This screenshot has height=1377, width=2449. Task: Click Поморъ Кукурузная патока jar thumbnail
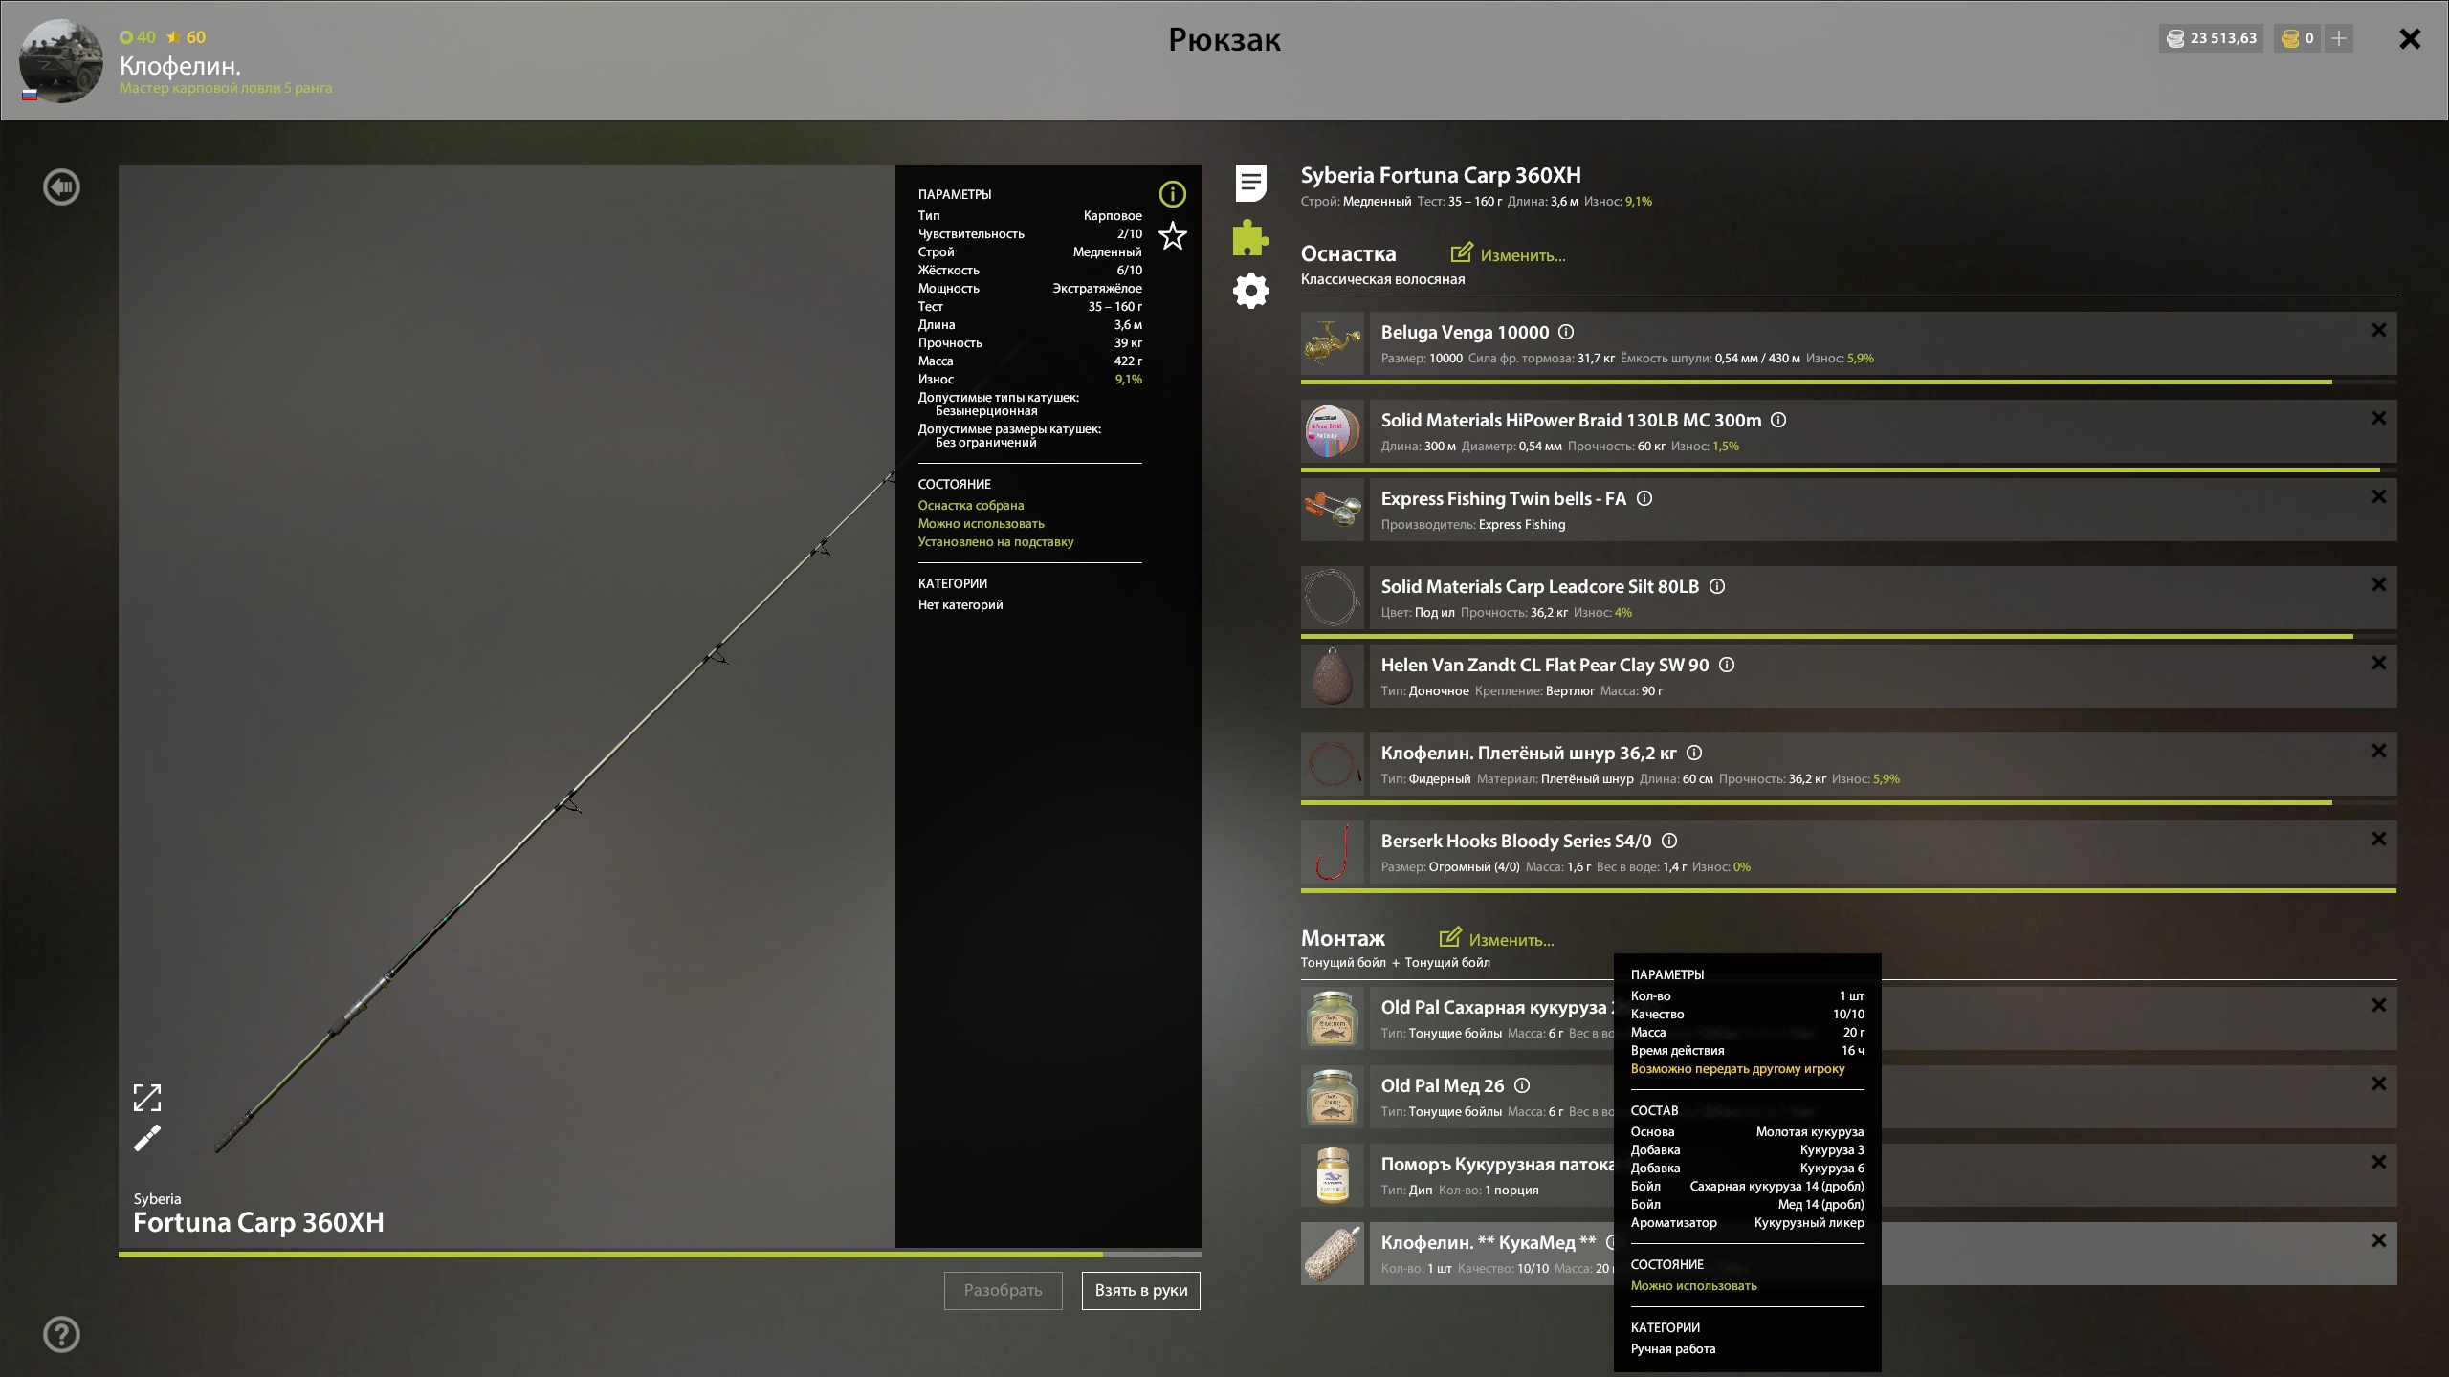coord(1332,1175)
